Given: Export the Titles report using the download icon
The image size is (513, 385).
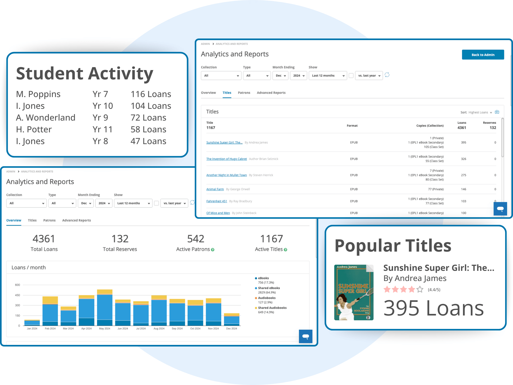Looking at the screenshot, I should (497, 112).
